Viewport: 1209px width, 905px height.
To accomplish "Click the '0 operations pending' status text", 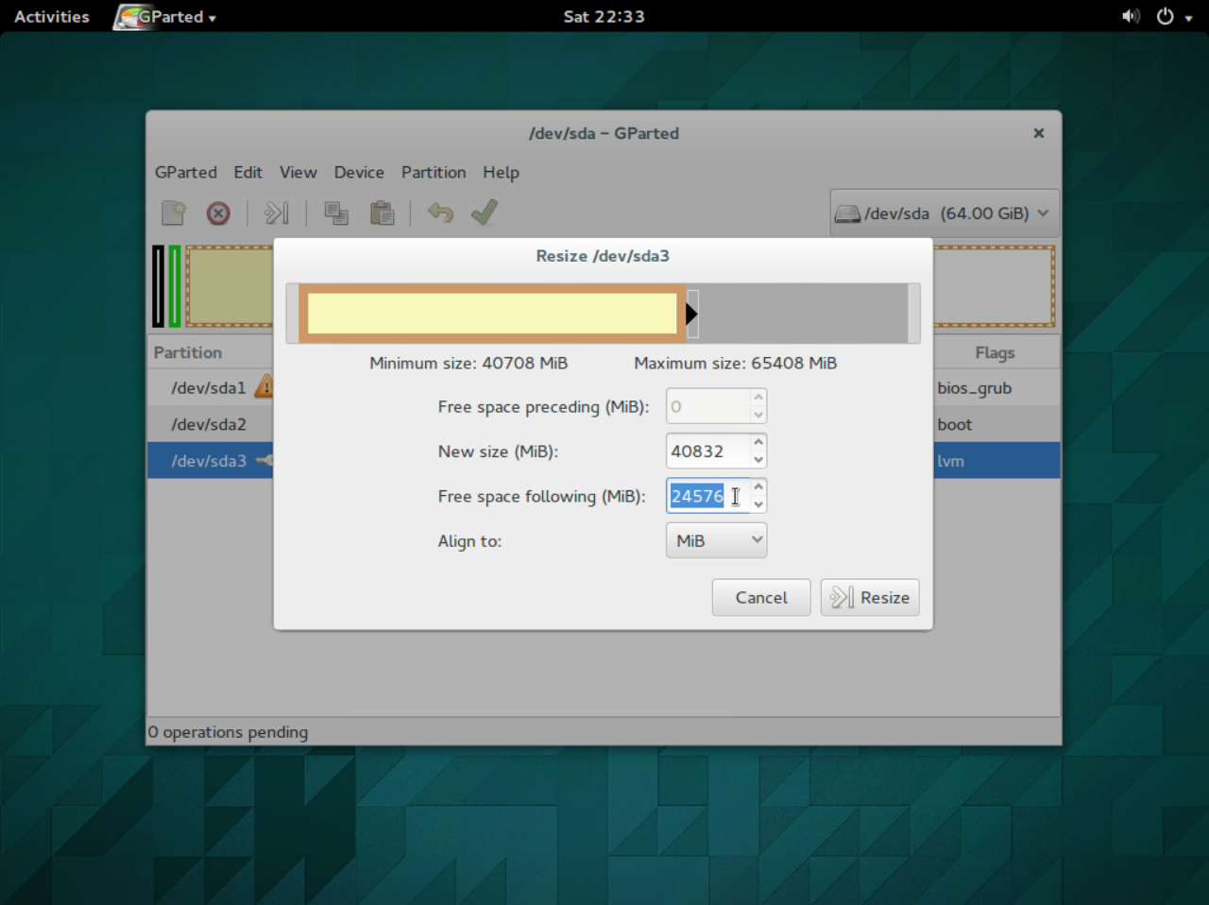I will [228, 732].
